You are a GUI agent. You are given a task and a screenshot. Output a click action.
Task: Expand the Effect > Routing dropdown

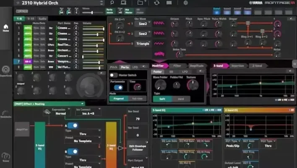pyautogui.click(x=49, y=103)
